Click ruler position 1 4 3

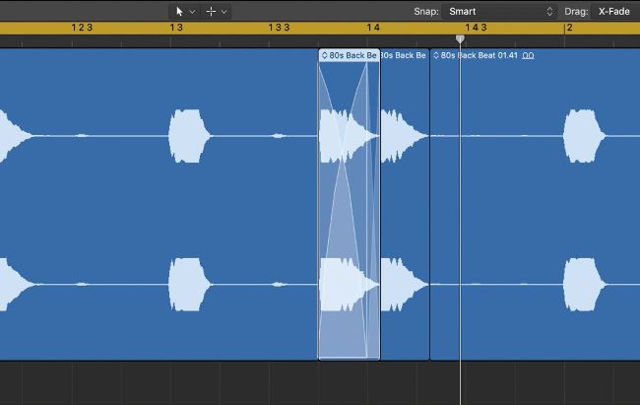[476, 28]
